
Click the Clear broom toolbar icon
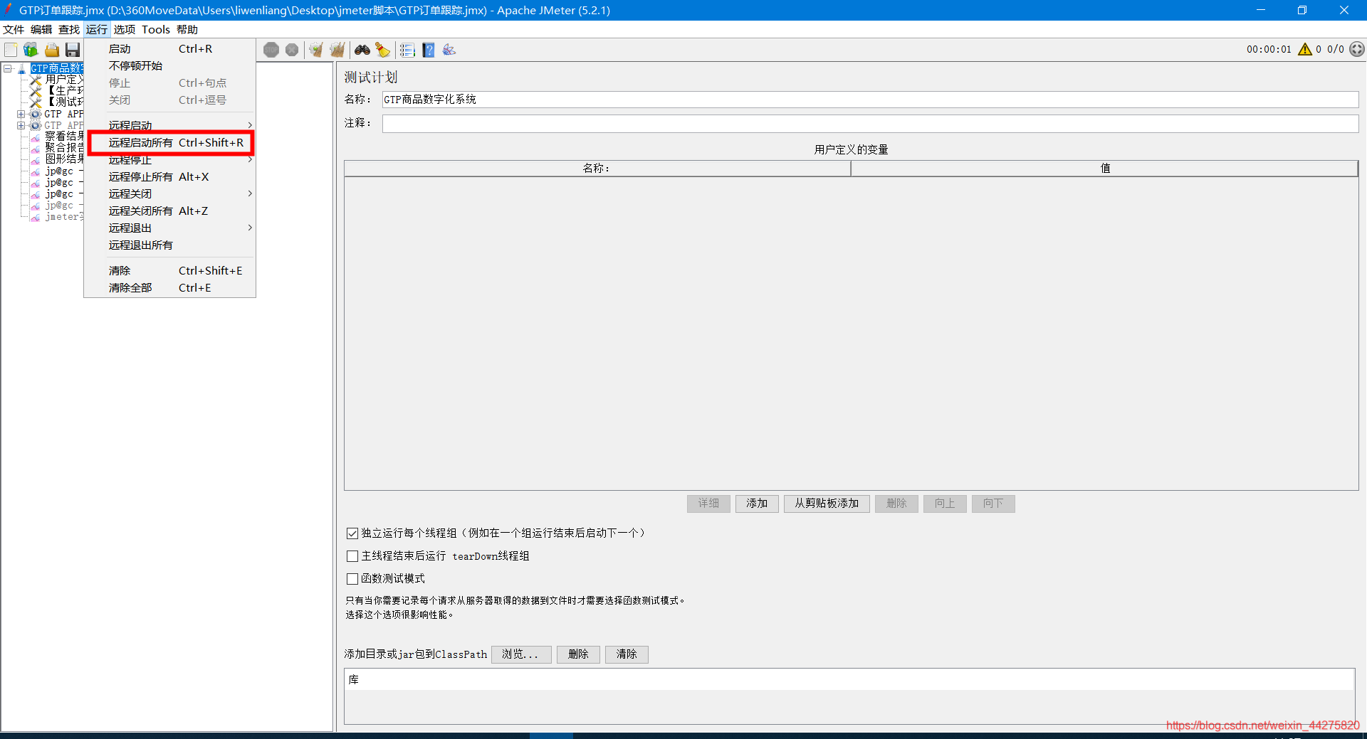[316, 50]
